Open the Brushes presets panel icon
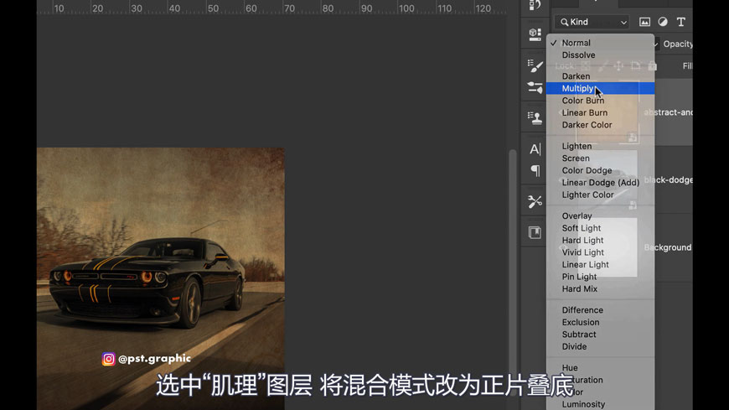Screen dimensions: 729x410 [535, 87]
